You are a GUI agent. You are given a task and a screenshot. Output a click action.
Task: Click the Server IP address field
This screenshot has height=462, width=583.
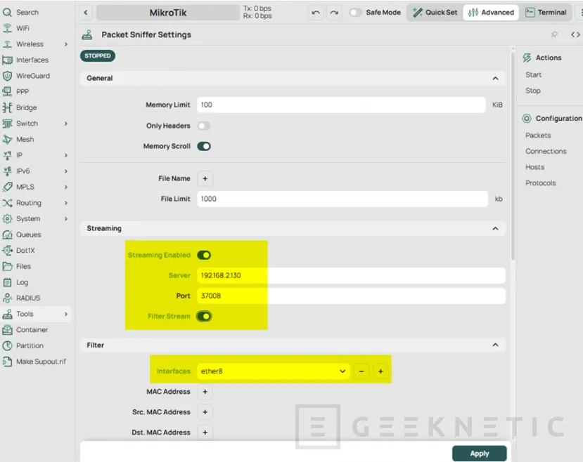pyautogui.click(x=350, y=275)
